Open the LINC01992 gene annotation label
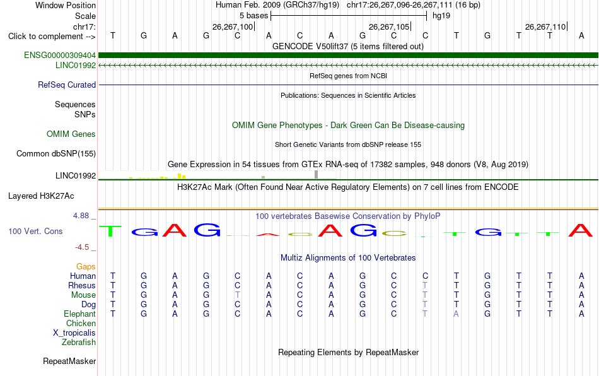This screenshot has width=599, height=376. [x=75, y=65]
